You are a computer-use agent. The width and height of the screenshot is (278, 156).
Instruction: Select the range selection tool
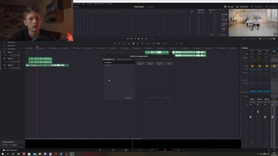point(119,43)
